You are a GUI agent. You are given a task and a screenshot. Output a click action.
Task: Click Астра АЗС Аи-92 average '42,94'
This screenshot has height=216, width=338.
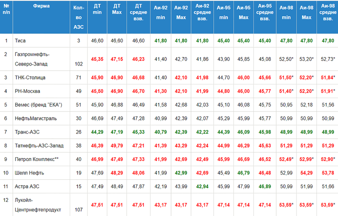click(x=202, y=186)
